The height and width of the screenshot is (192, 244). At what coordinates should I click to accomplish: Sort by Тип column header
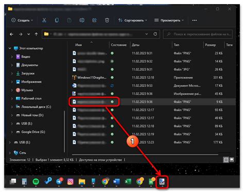pos(177,45)
